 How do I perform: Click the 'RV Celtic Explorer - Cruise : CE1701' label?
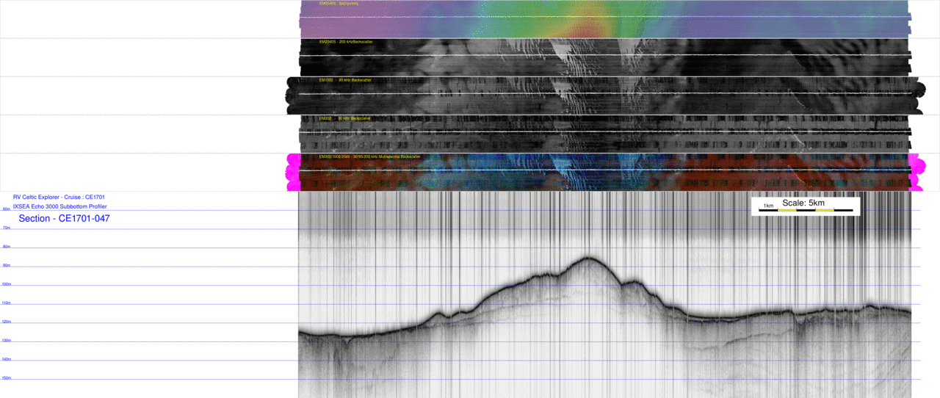coord(59,198)
